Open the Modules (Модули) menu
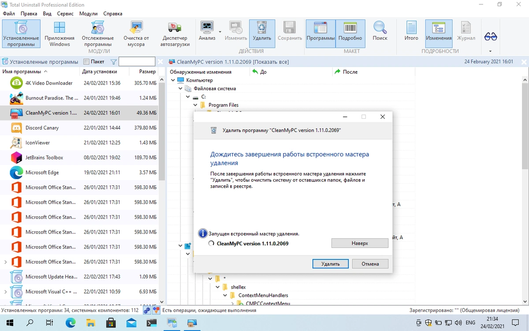Image resolution: width=529 pixels, height=331 pixels. (88, 14)
